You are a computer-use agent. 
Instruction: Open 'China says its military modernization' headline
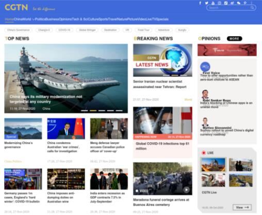pyautogui.click(x=46, y=99)
